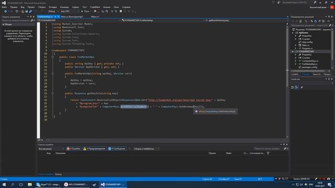
Task: Open the getKeyInfo member dropdown
Action: coord(245,20)
